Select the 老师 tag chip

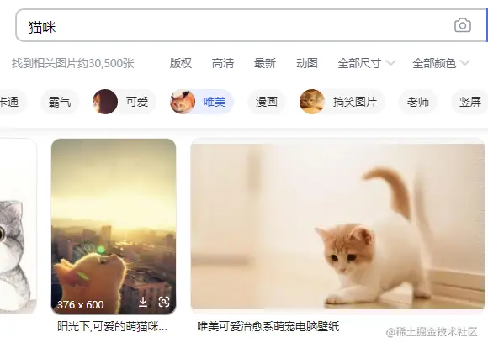pyautogui.click(x=418, y=102)
